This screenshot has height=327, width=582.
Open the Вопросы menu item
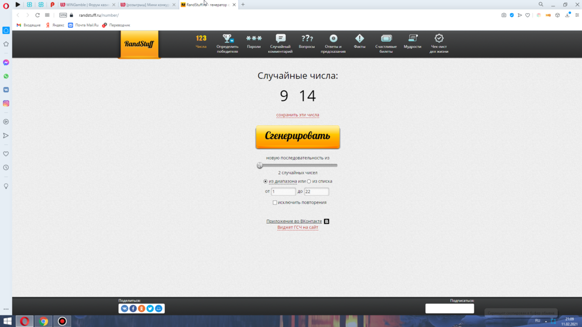click(307, 41)
